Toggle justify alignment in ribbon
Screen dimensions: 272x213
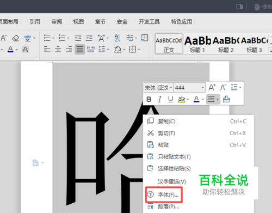80,50
